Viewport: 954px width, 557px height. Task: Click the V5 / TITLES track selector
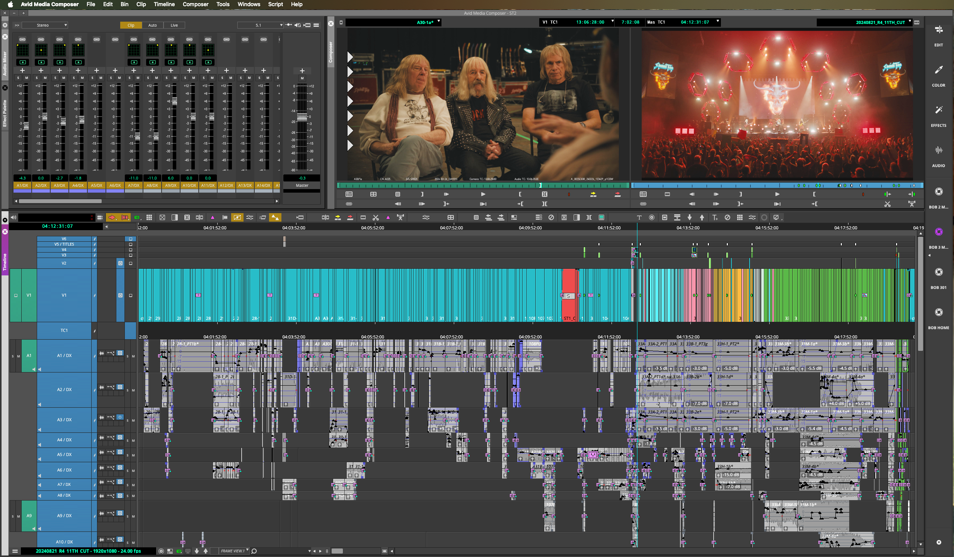(64, 244)
